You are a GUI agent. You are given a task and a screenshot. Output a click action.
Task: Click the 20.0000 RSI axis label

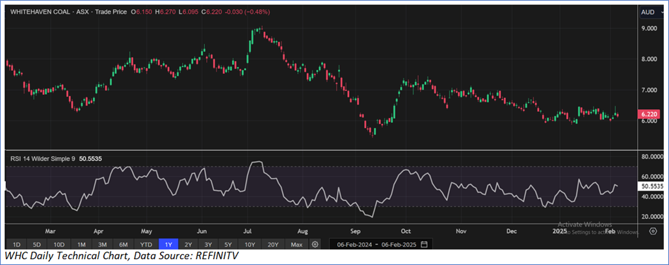point(651,216)
